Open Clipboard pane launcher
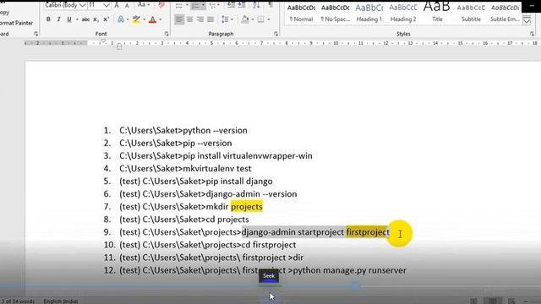This screenshot has width=541, height=304. [36, 34]
